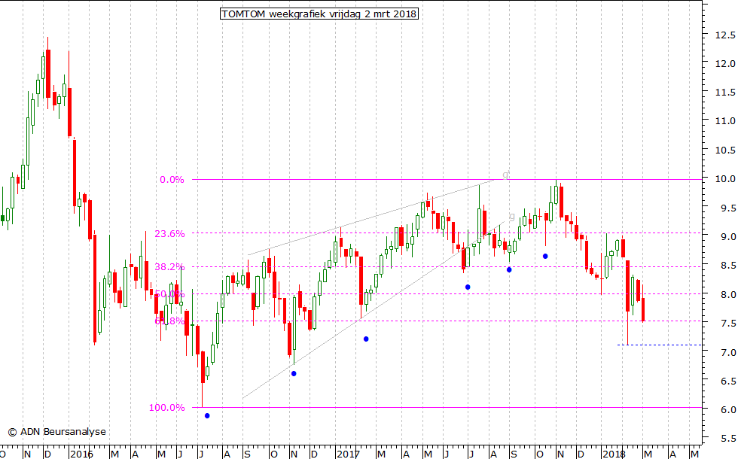This screenshot has width=738, height=459.
Task: Select the '23.6%' Fibonacci label
Action: tap(169, 234)
